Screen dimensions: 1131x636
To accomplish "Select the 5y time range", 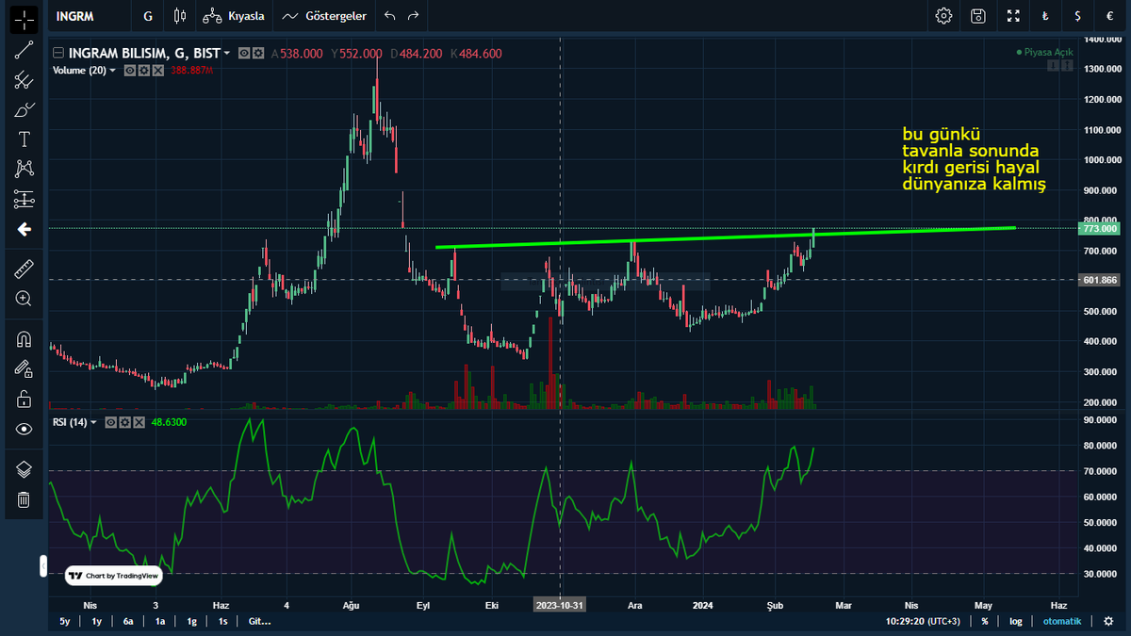I will coord(65,622).
